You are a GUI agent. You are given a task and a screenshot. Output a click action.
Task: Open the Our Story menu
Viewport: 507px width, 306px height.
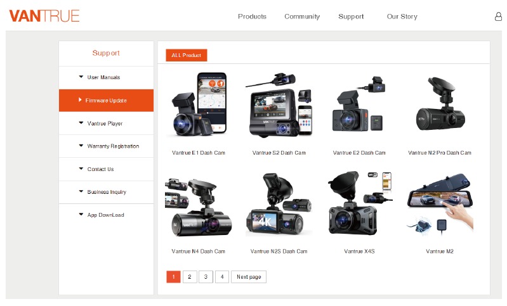402,16
